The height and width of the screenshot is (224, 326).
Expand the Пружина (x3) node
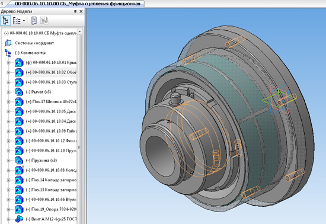click(8, 161)
